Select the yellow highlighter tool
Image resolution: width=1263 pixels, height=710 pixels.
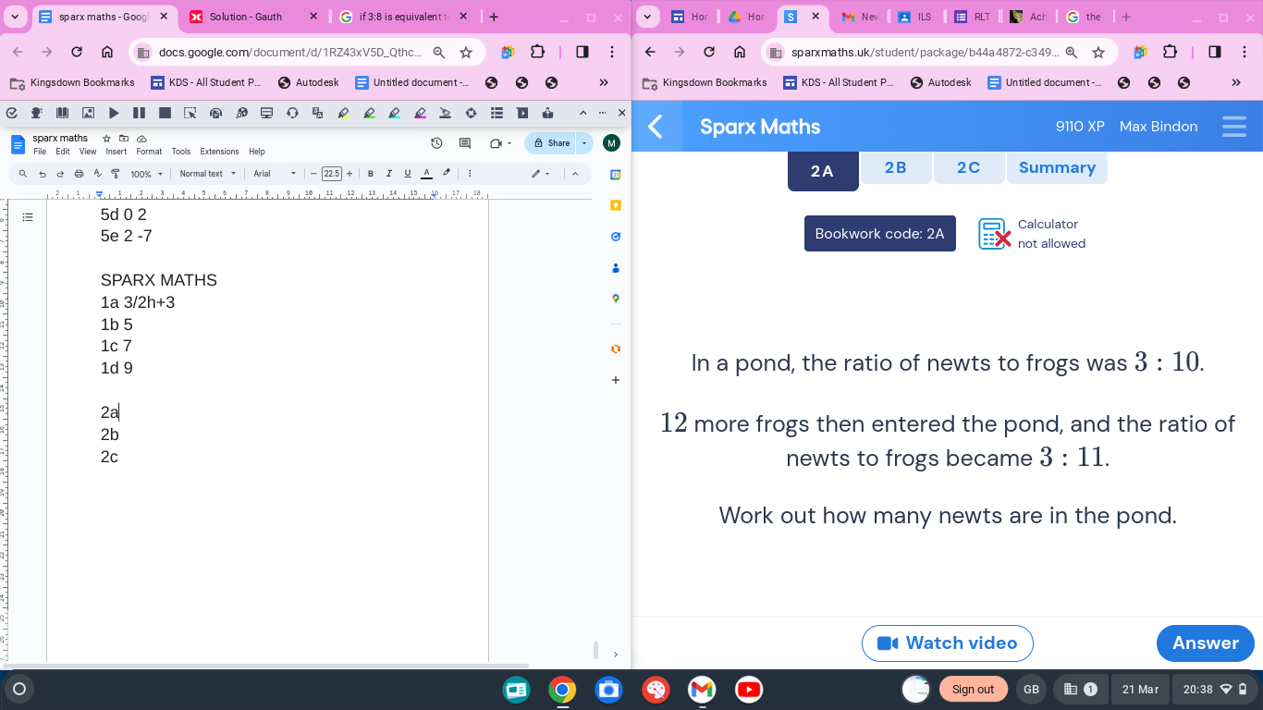(343, 113)
